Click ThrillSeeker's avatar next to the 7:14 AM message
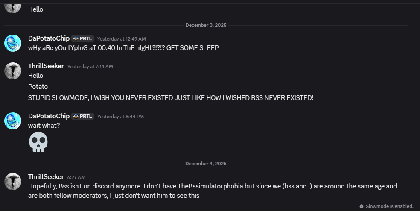This screenshot has width=420, height=211. click(13, 70)
